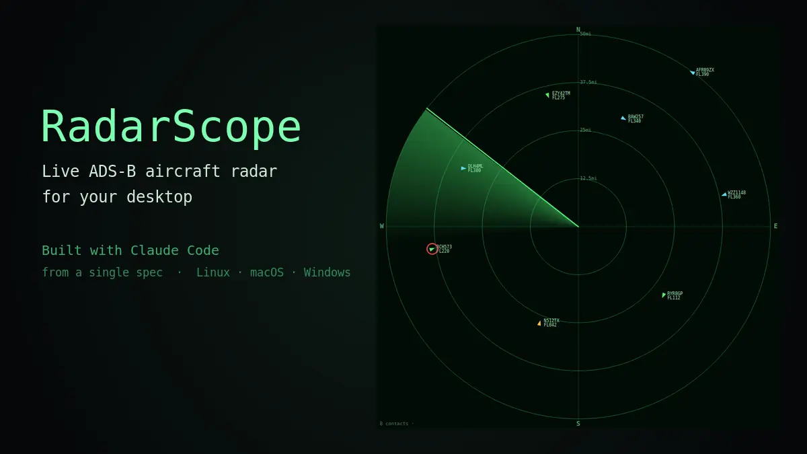Click the 37.5mi range ring label

tap(588, 82)
